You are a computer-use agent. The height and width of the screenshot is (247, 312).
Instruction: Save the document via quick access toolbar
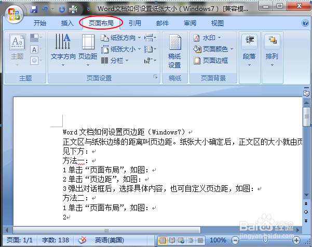pyautogui.click(x=34, y=9)
